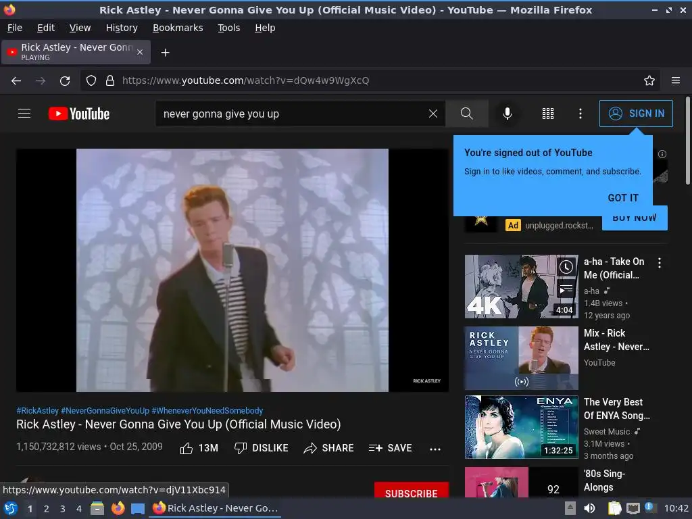Open more actions ellipsis below video

coord(435,449)
